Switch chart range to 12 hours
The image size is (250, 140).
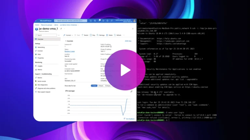coord(108,86)
